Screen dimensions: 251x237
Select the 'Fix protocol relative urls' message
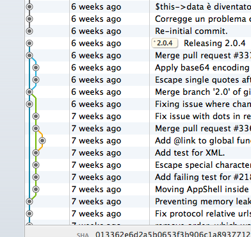203,214
